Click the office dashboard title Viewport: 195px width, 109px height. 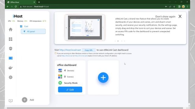coord(67,65)
